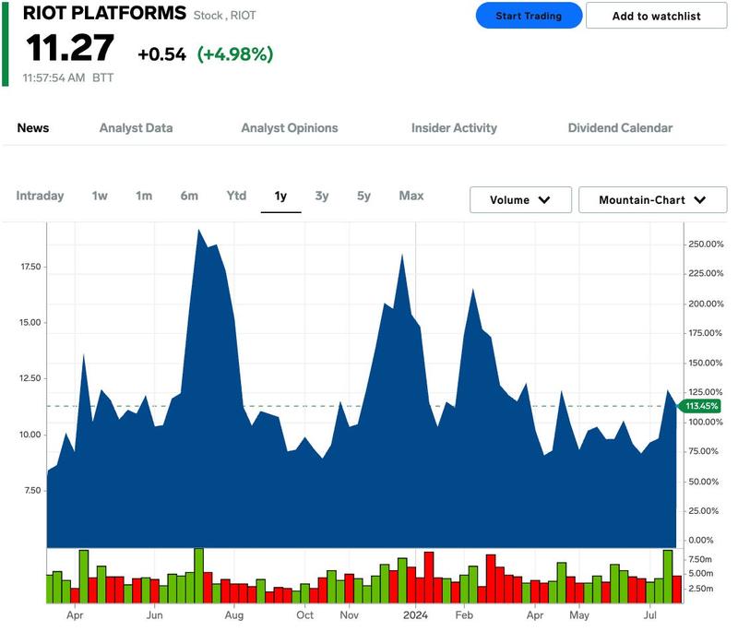
Task: Click the green 113.45% price marker
Action: [x=700, y=406]
